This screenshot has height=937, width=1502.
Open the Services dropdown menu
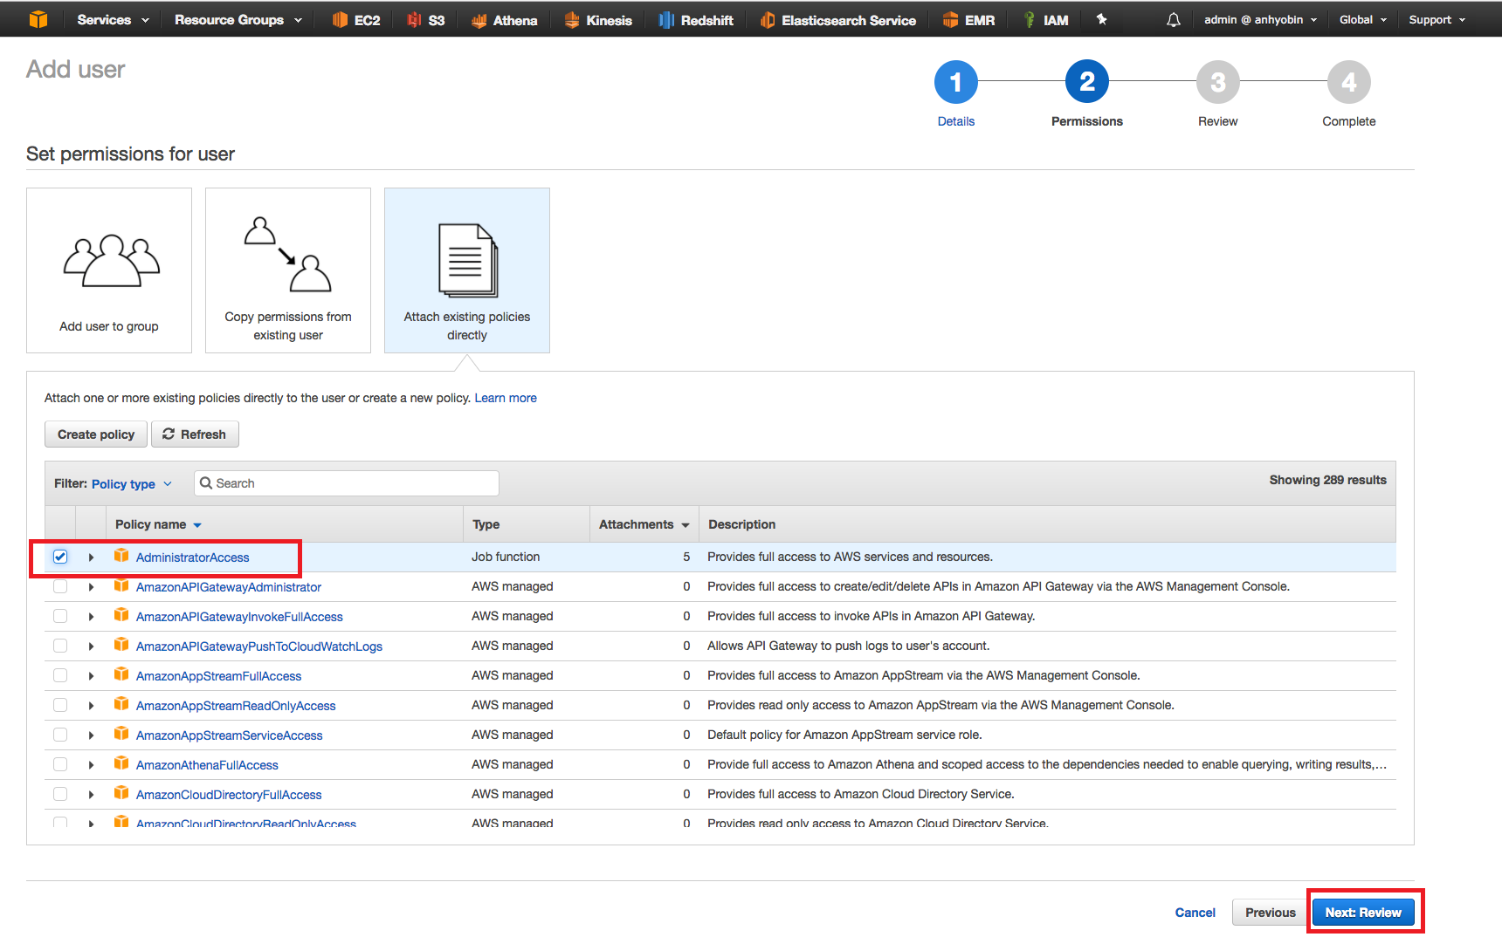113,19
